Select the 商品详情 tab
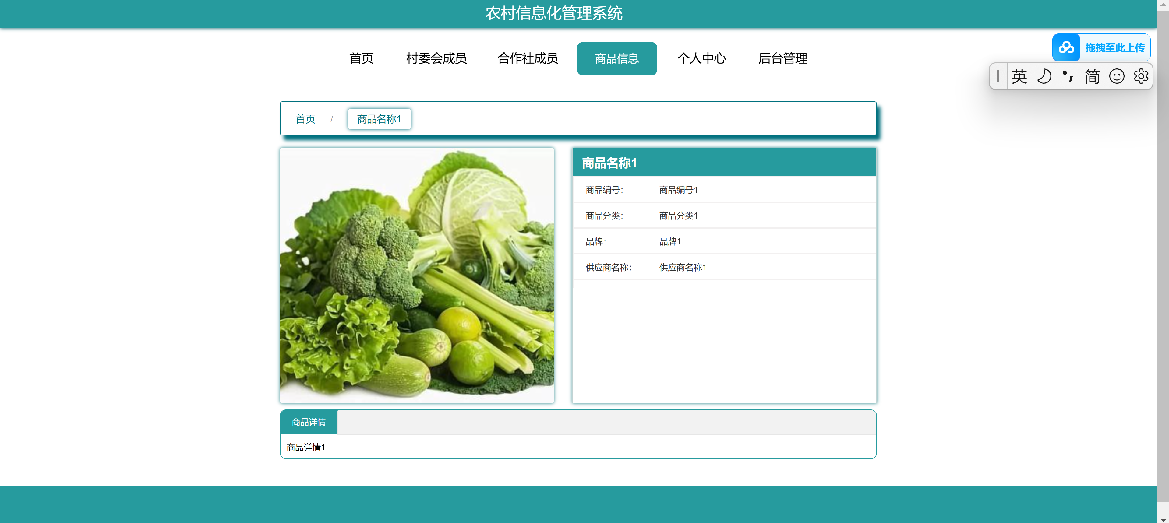Viewport: 1169px width, 523px height. point(309,422)
